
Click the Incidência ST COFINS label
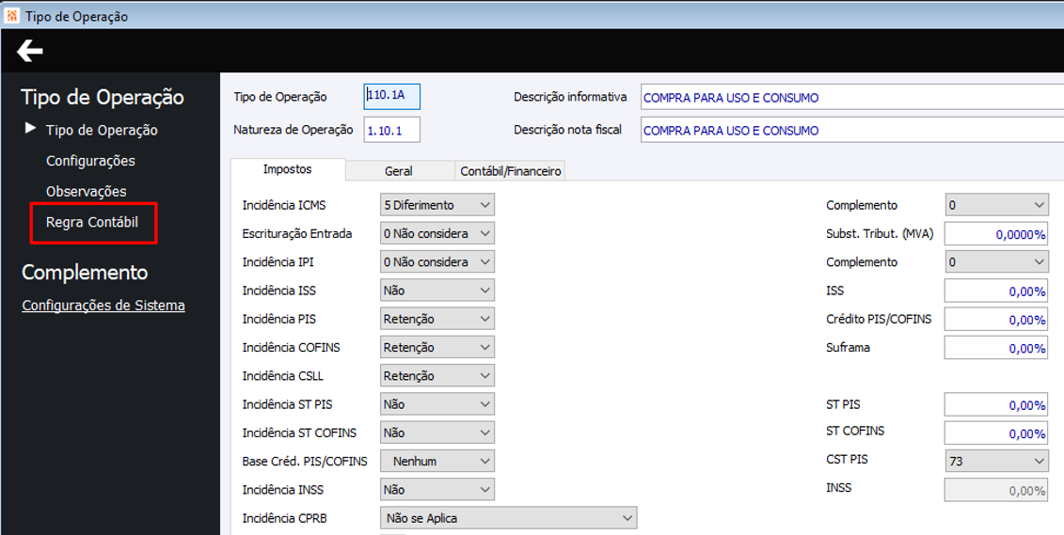[x=299, y=433]
